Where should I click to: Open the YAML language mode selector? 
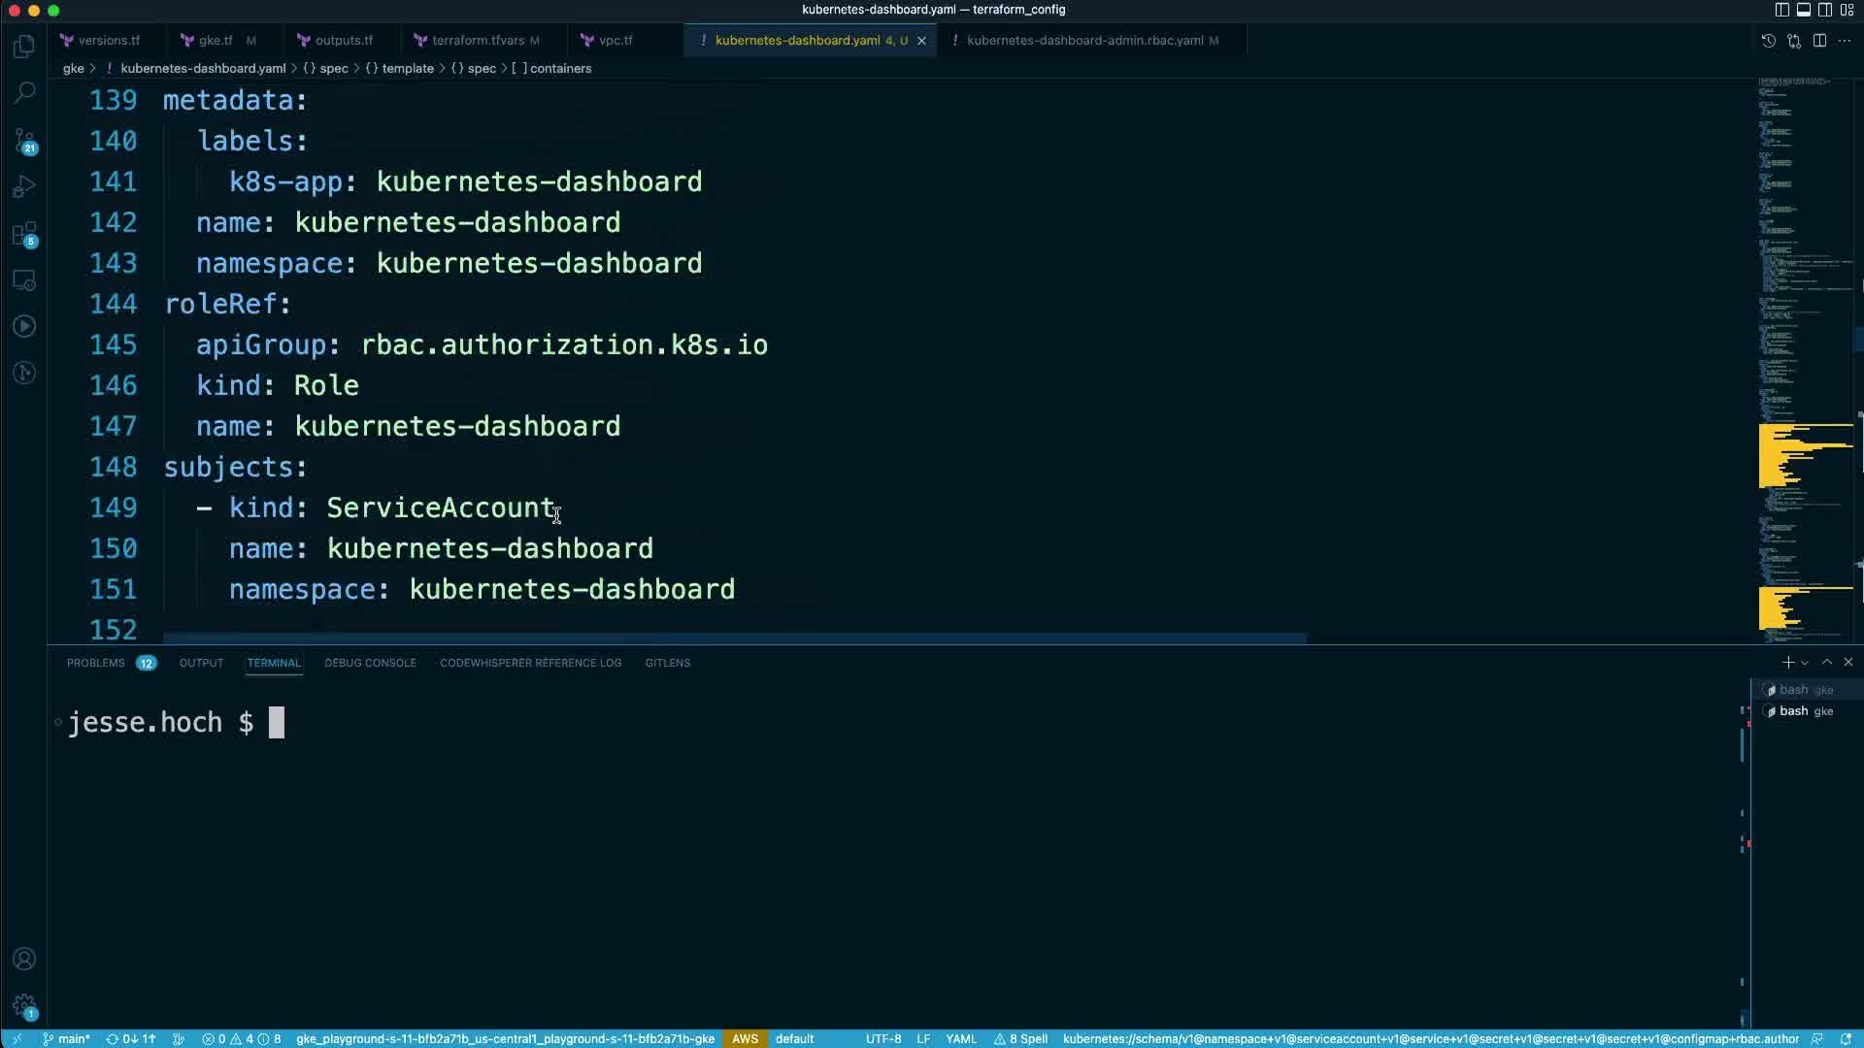point(960,1038)
